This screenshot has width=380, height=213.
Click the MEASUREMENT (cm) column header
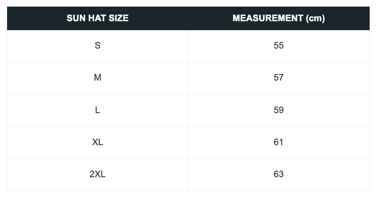point(278,18)
